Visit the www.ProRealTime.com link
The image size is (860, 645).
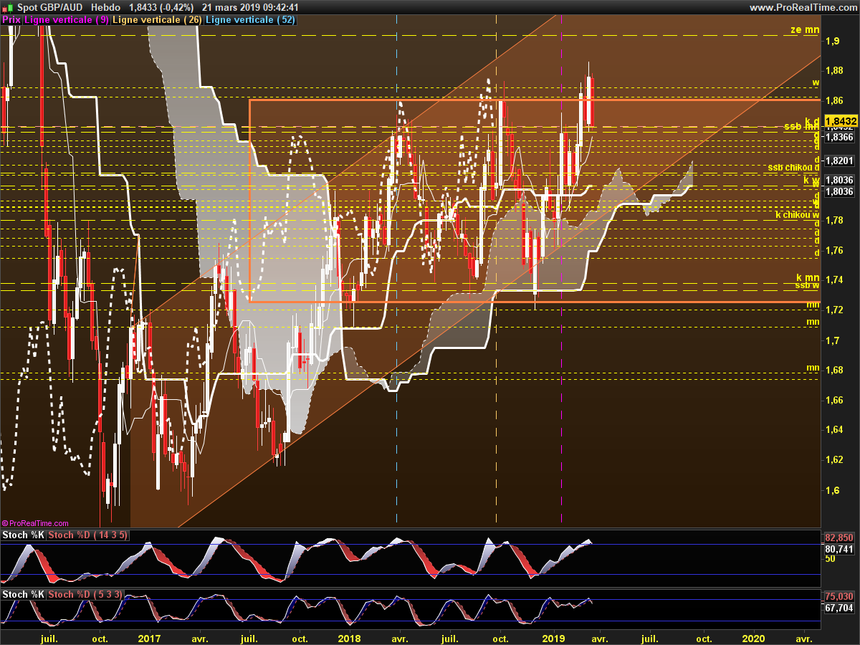pos(803,7)
